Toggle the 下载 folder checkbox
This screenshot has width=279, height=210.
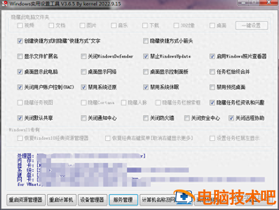pos(145,26)
